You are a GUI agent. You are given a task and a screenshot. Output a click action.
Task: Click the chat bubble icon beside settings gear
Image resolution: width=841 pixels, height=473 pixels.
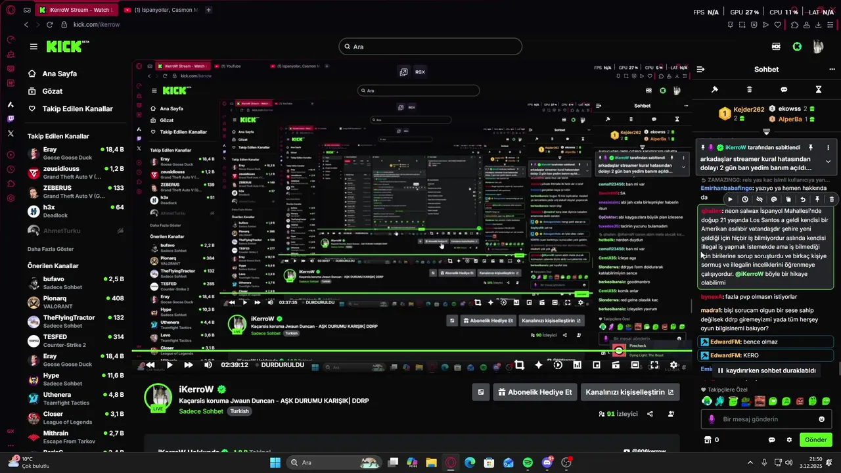coord(772,439)
